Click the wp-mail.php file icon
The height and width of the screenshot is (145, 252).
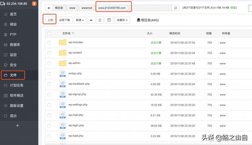point(63,115)
